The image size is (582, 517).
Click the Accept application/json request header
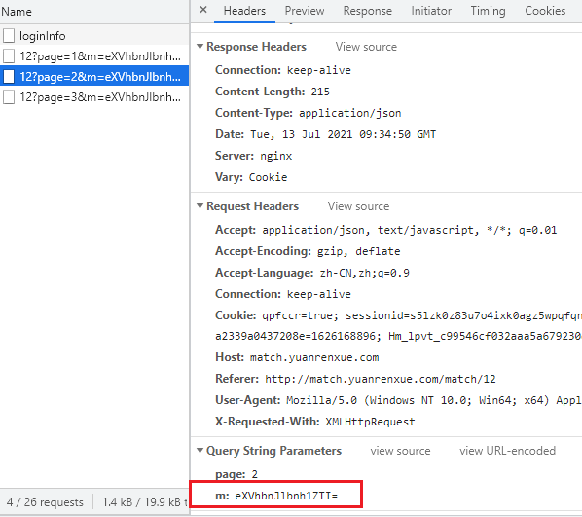pyautogui.click(x=386, y=231)
